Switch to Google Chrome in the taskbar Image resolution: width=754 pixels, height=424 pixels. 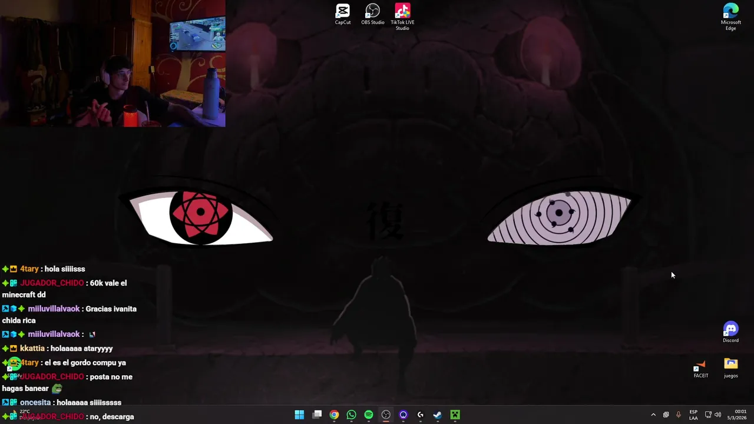coord(334,415)
